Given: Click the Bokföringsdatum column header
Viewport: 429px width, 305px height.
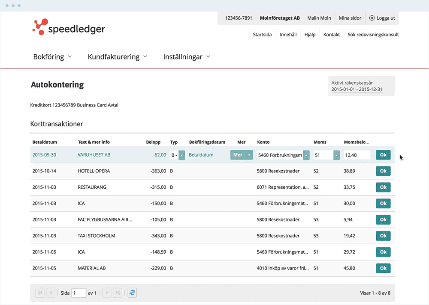Looking at the screenshot, I should click(x=207, y=142).
